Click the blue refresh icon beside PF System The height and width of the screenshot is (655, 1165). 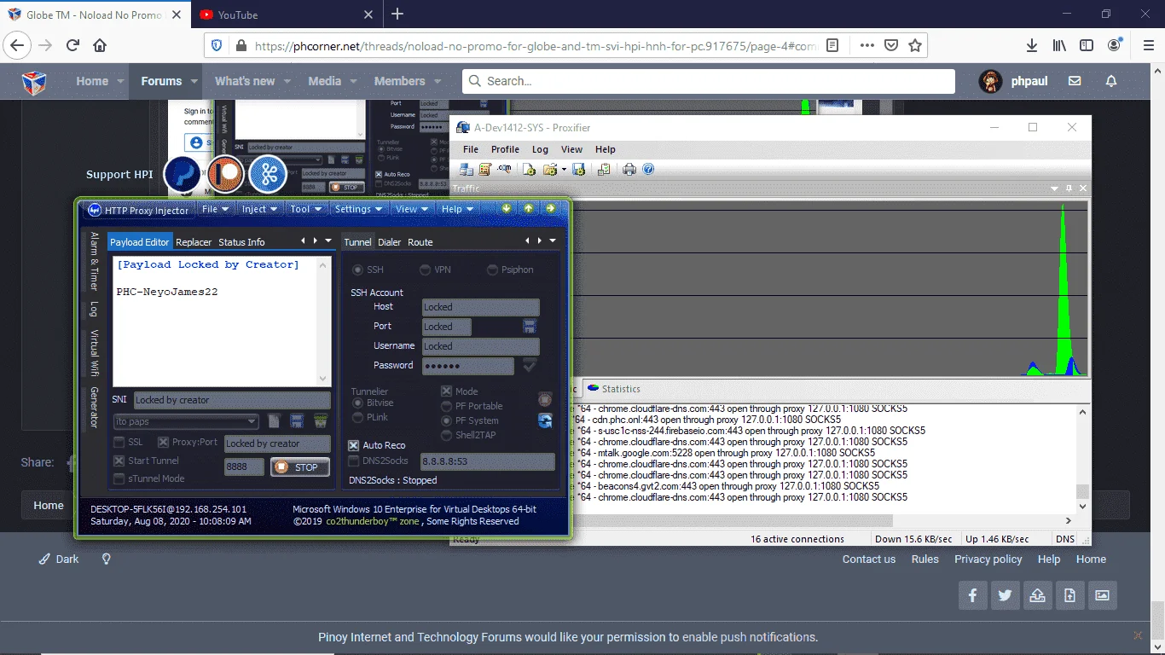click(545, 420)
